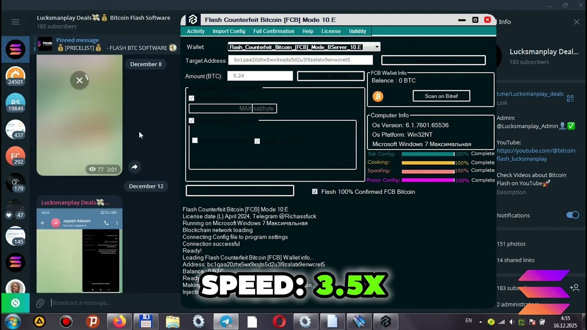587x330 pixels.
Task: Show the QR code for the channel link
Action: pos(570,98)
